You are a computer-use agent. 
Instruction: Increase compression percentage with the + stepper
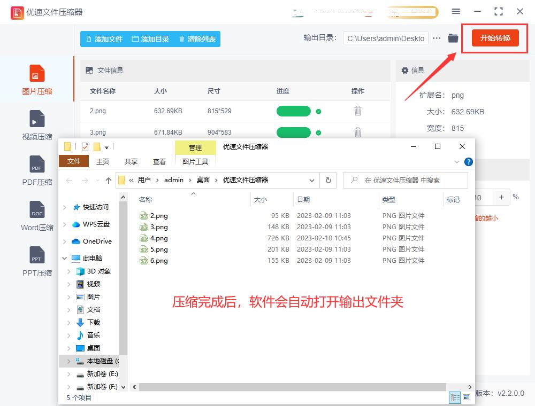pyautogui.click(x=501, y=197)
